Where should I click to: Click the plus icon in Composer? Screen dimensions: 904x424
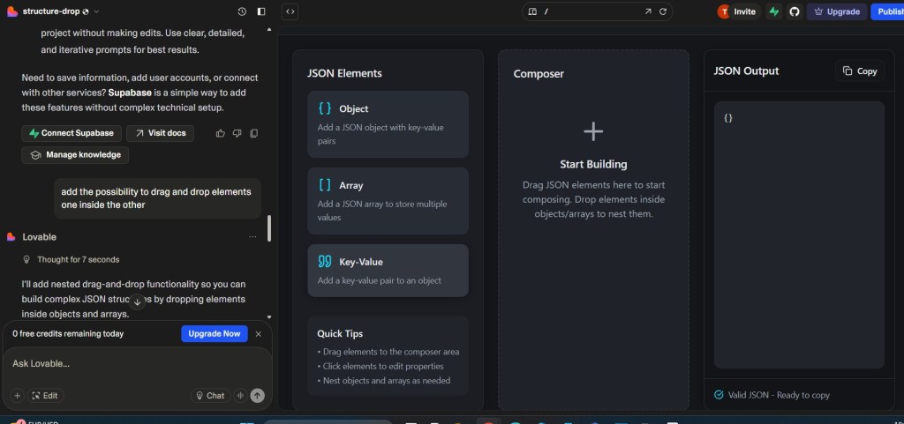click(593, 131)
